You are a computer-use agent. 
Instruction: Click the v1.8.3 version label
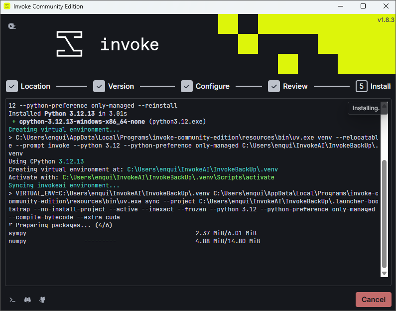(386, 20)
